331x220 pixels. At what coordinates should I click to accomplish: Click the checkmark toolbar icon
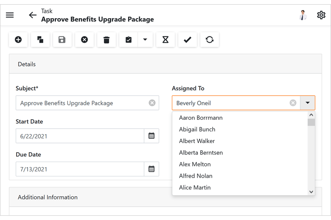tap(188, 40)
